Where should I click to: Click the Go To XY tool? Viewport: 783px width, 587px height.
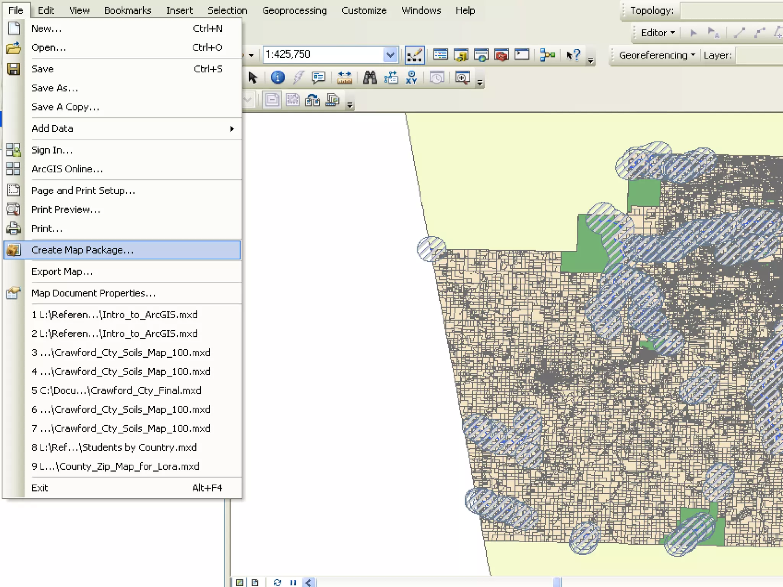pyautogui.click(x=411, y=78)
